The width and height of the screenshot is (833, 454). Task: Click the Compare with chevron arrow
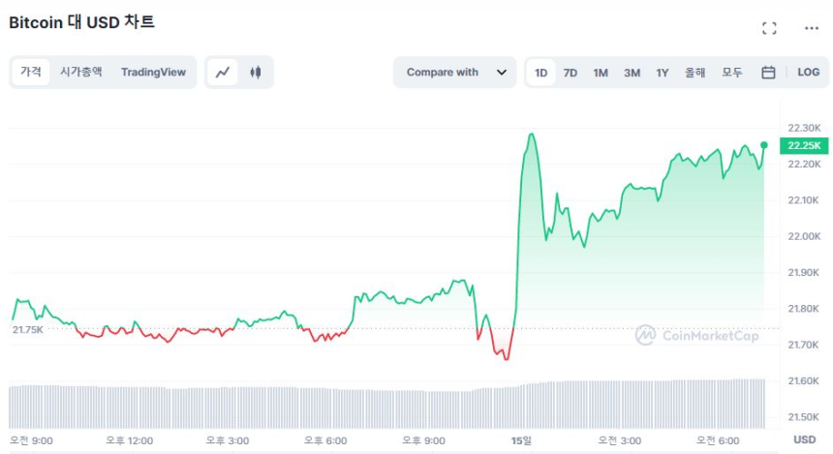[501, 73]
